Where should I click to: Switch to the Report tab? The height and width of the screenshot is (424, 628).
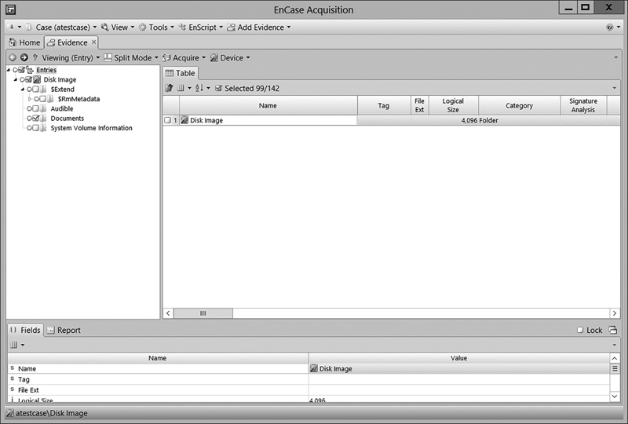[x=64, y=331]
